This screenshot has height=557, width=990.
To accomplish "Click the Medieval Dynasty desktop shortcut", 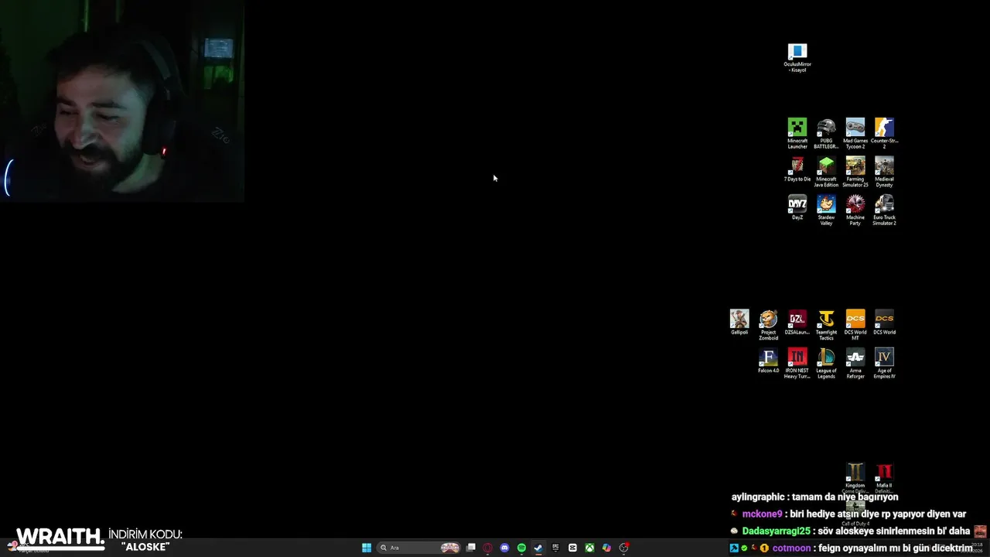I will click(x=884, y=172).
